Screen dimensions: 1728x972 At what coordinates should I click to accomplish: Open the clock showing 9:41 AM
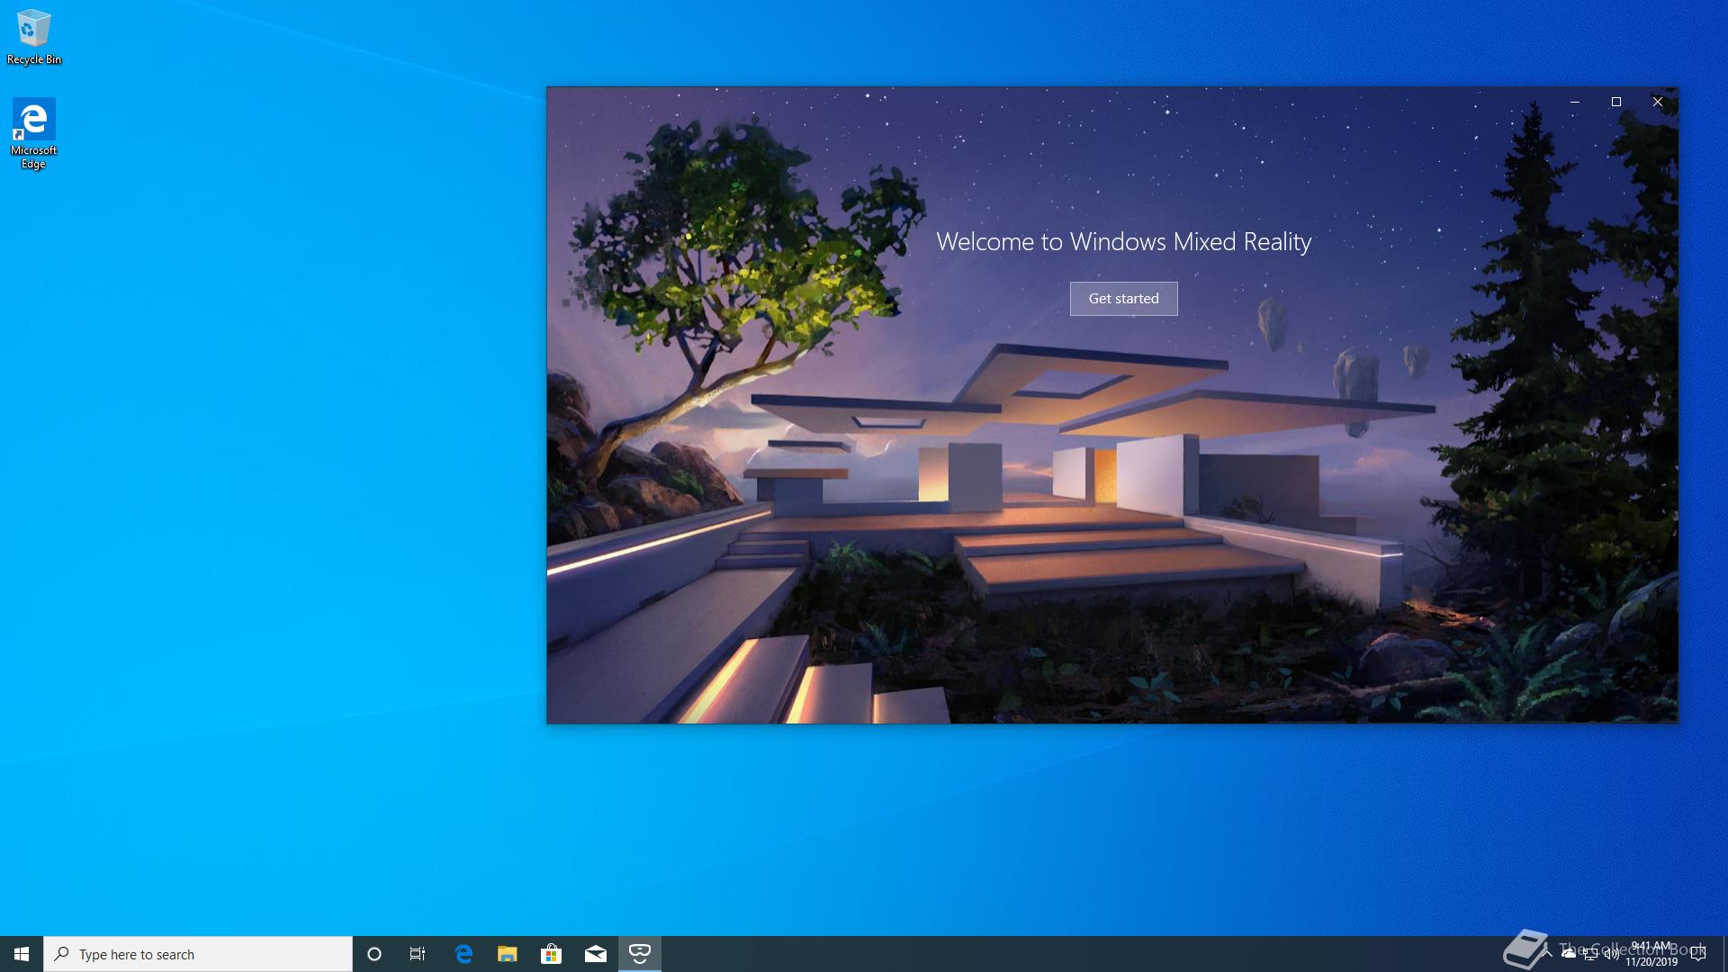pos(1651,954)
